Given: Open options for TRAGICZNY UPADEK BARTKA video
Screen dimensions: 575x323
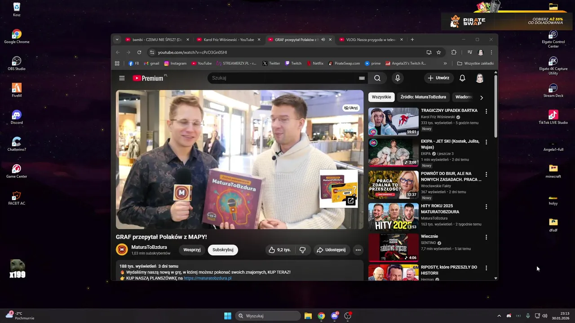Looking at the screenshot, I should tap(486, 111).
